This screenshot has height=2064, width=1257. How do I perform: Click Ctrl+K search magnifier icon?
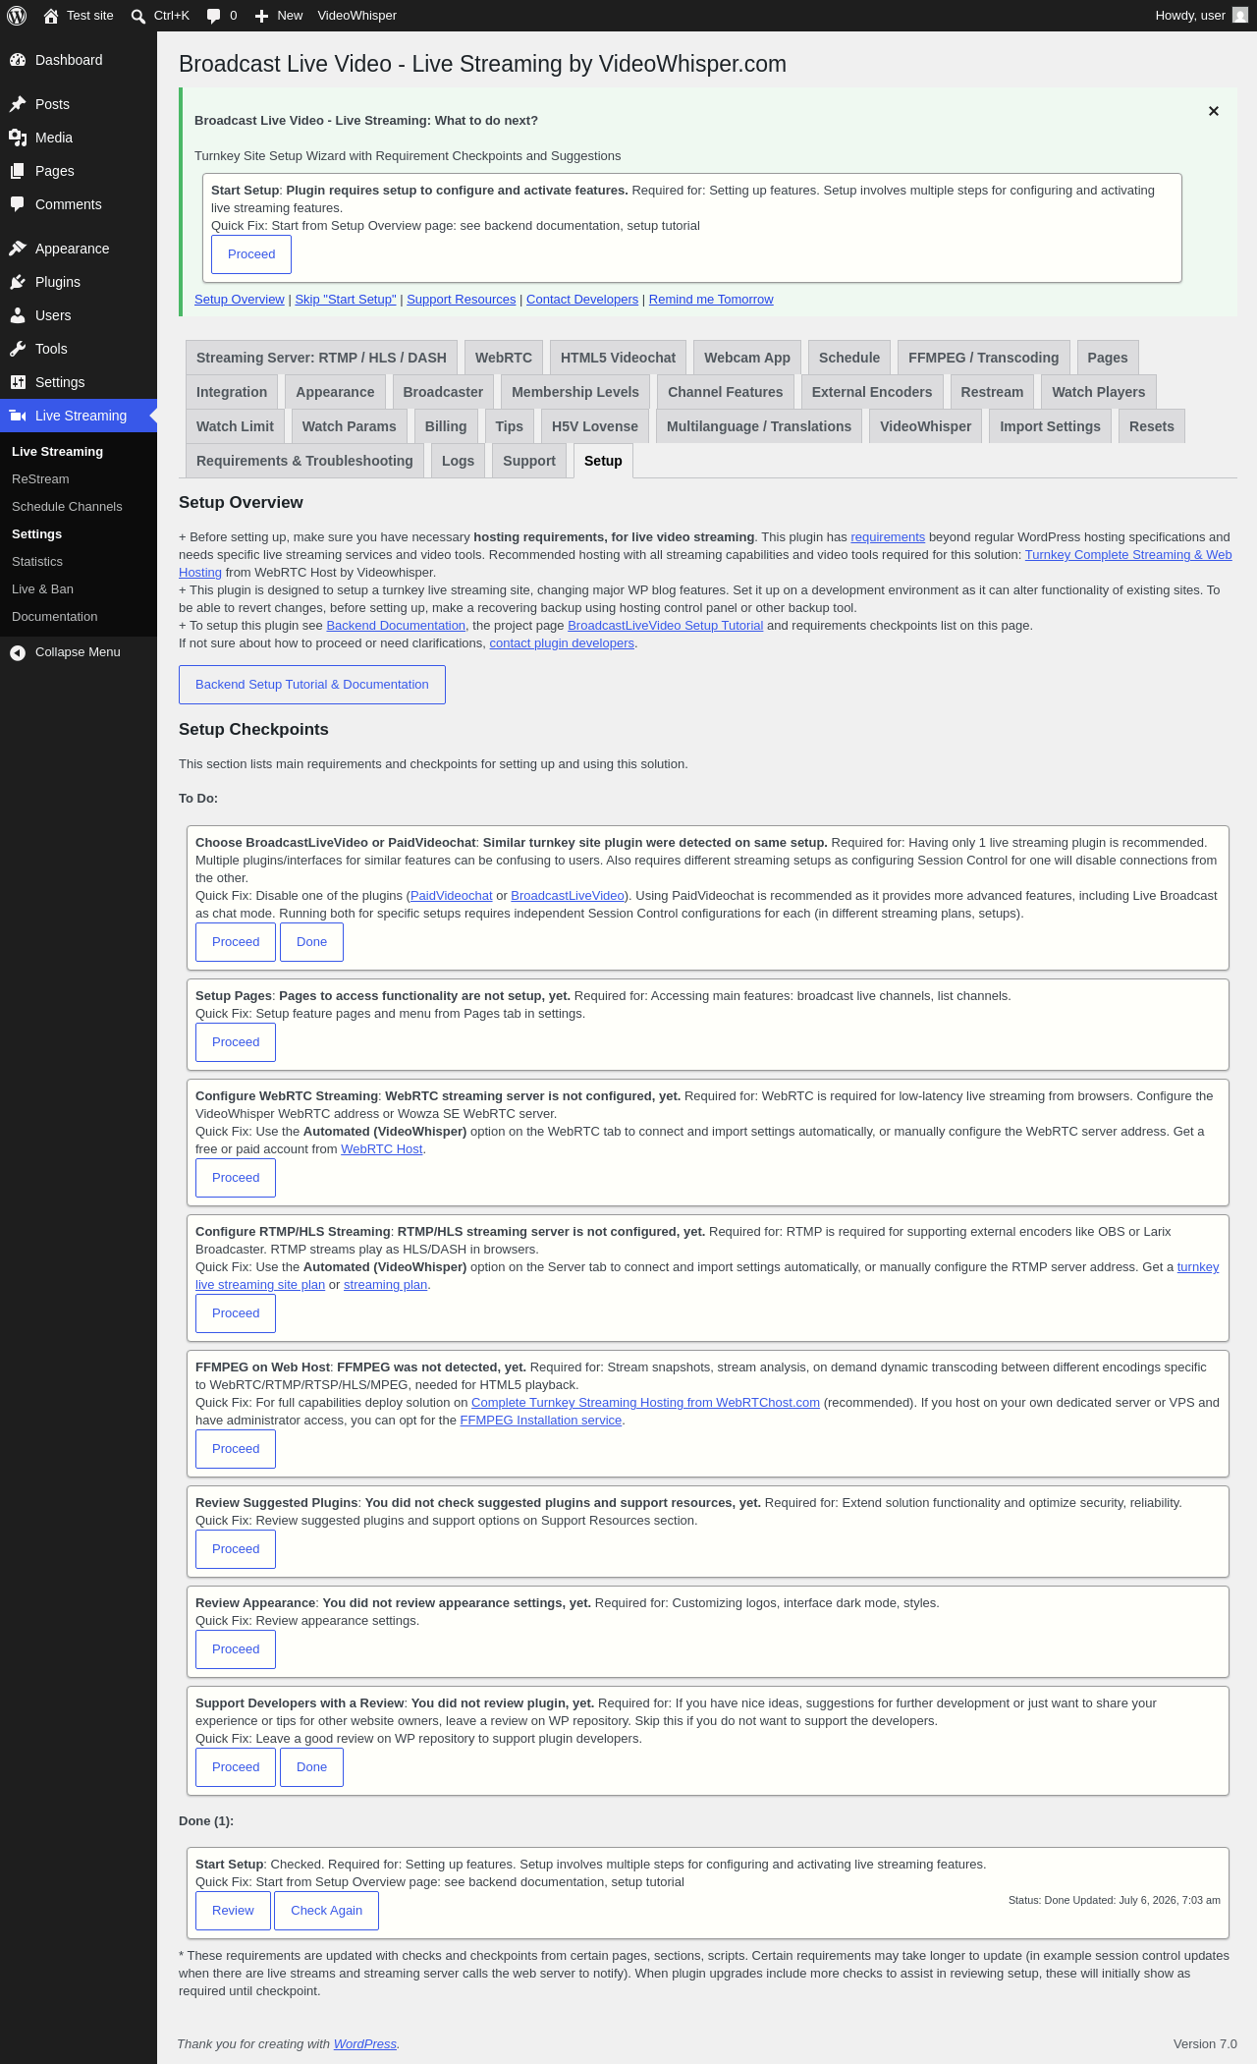pos(138,16)
